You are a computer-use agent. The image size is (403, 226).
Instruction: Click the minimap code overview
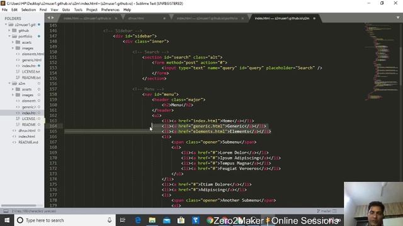(x=382, y=62)
